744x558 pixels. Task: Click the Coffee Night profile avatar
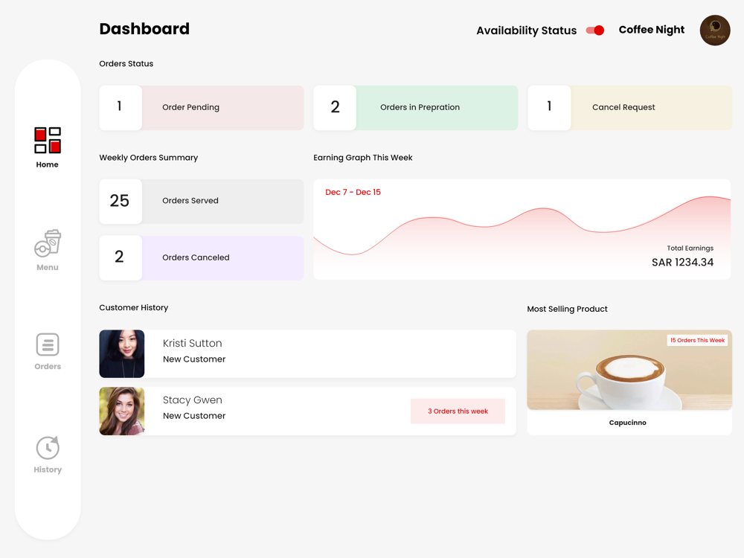pos(714,31)
